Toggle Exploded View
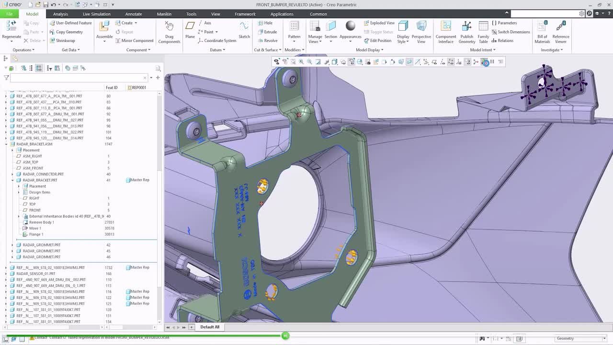 (x=379, y=23)
